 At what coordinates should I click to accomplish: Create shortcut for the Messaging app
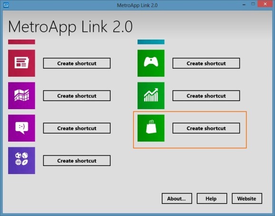tap(77, 128)
